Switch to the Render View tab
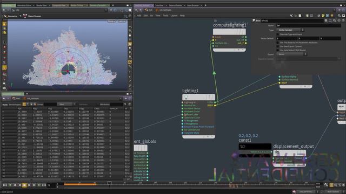The width and height of the screenshot is (346, 194). point(42,5)
